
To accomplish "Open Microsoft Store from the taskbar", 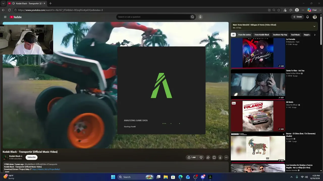I will pos(173,177).
